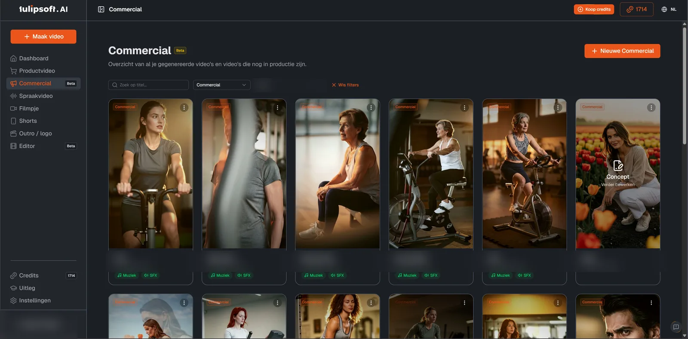Image resolution: width=688 pixels, height=339 pixels.
Task: Click the feedback chat icon bottom right
Action: (676, 327)
